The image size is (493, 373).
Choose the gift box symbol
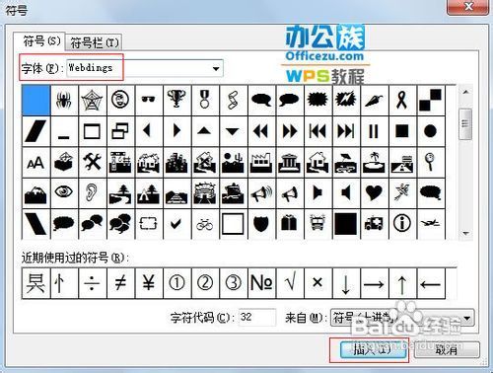tap(289, 224)
